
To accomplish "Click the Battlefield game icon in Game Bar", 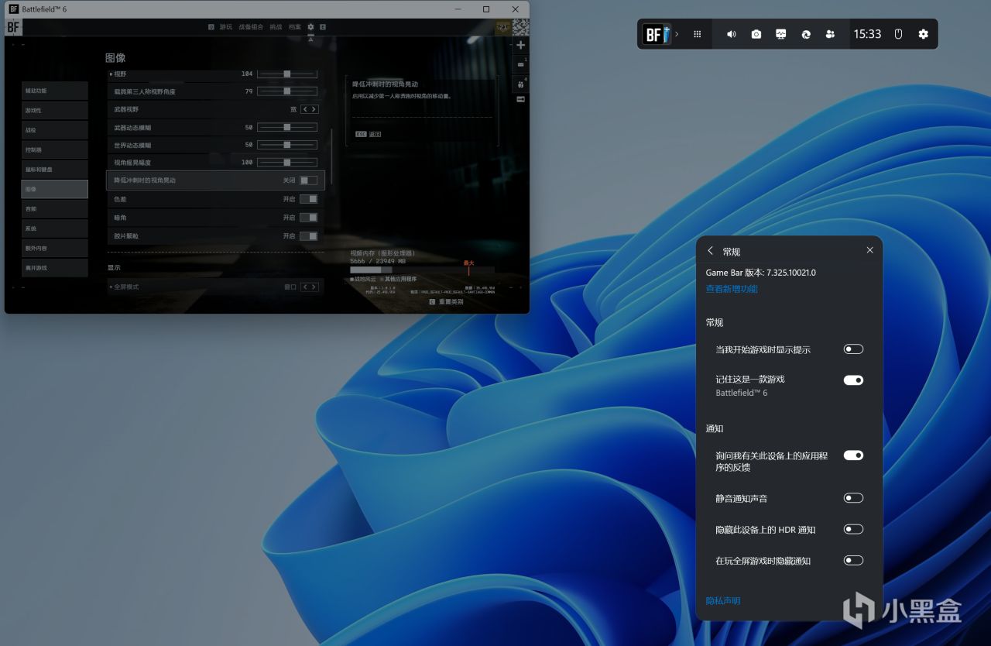I will click(x=657, y=34).
